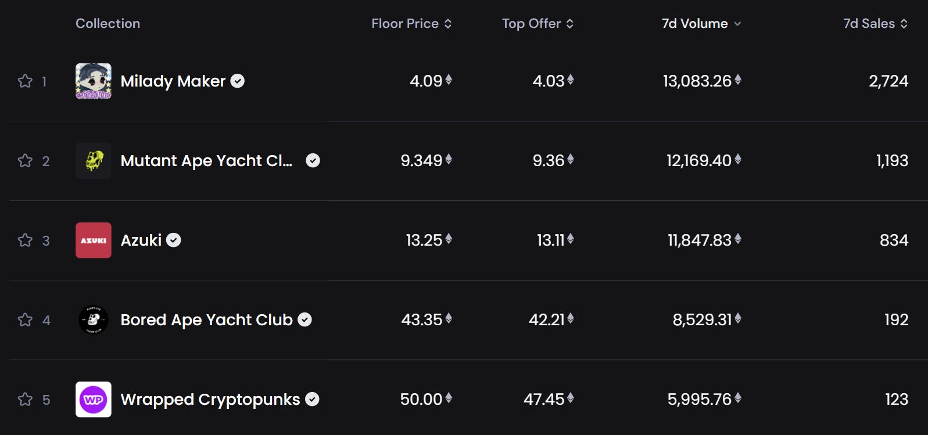
Task: Star the Wrapped Cryptopunks row
Action: [25, 400]
